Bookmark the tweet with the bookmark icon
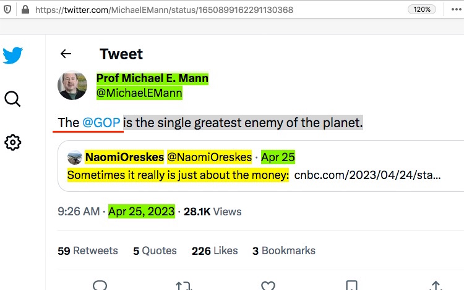 point(351,286)
